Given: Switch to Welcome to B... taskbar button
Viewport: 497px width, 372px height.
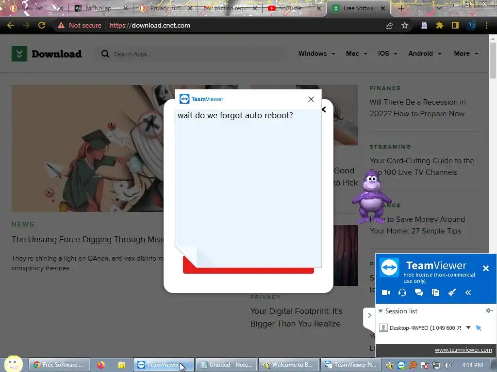Looking at the screenshot, I should coord(289,365).
